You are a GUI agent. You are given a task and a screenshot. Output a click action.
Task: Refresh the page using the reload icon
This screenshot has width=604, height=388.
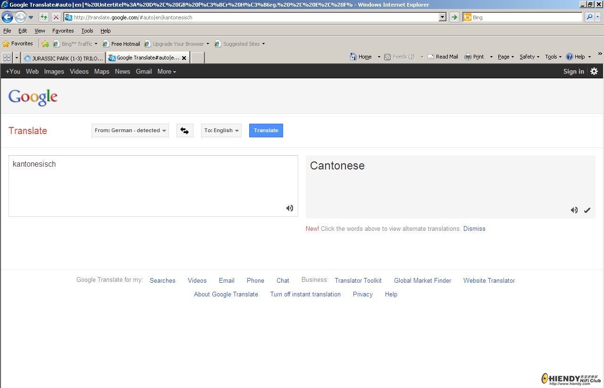tap(43, 17)
